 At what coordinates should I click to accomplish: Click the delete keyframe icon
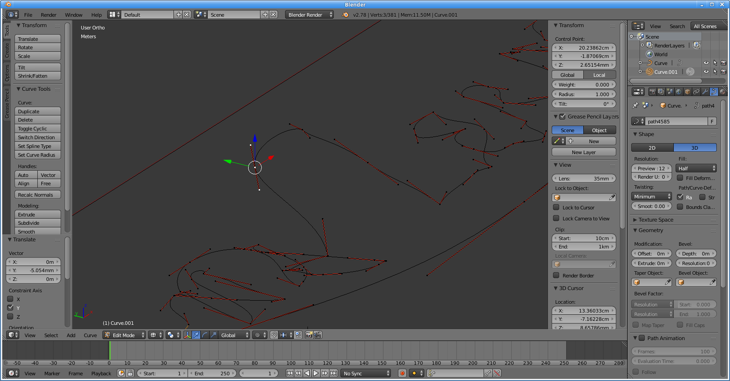pyautogui.click(x=497, y=373)
